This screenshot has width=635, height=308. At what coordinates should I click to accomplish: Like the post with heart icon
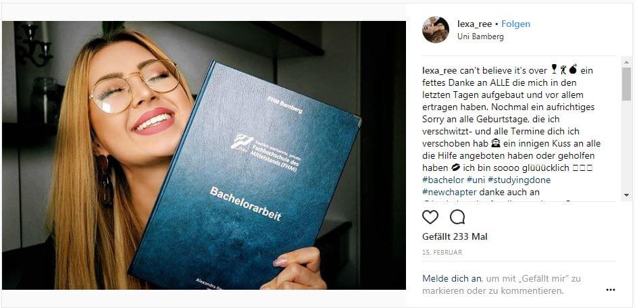(x=430, y=217)
